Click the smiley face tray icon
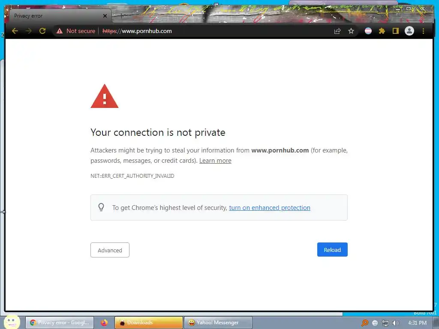This screenshot has height=329, width=439. coord(375,323)
